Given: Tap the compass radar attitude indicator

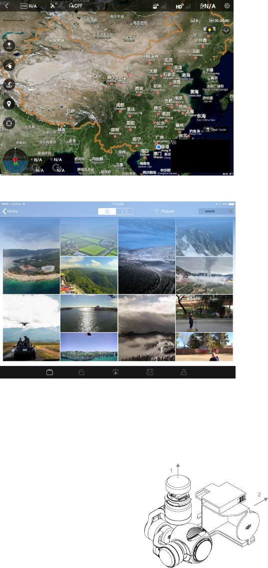Looking at the screenshot, I should click(14, 162).
